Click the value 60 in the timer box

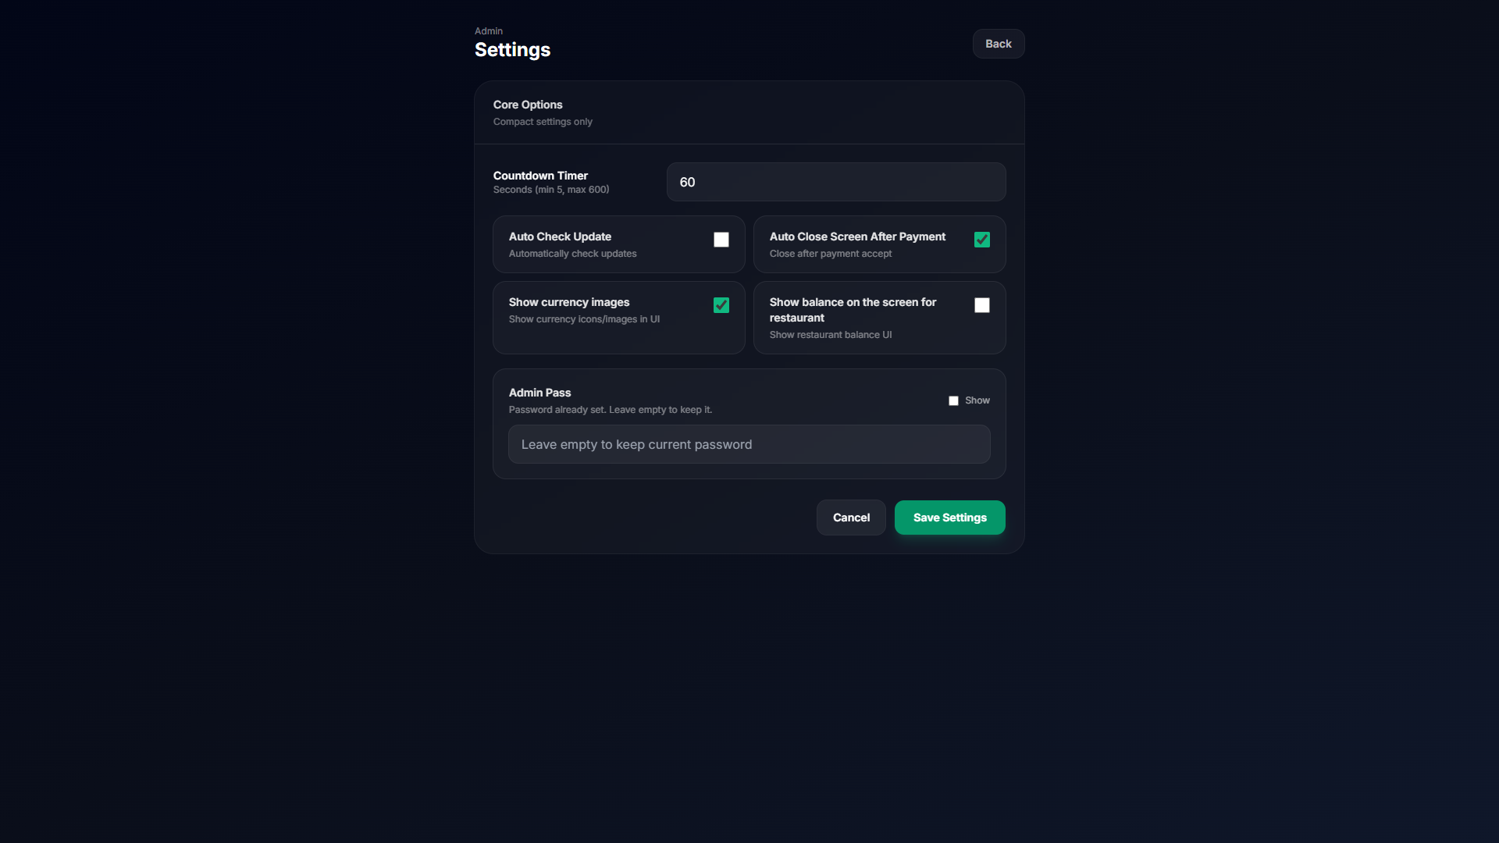(x=687, y=182)
